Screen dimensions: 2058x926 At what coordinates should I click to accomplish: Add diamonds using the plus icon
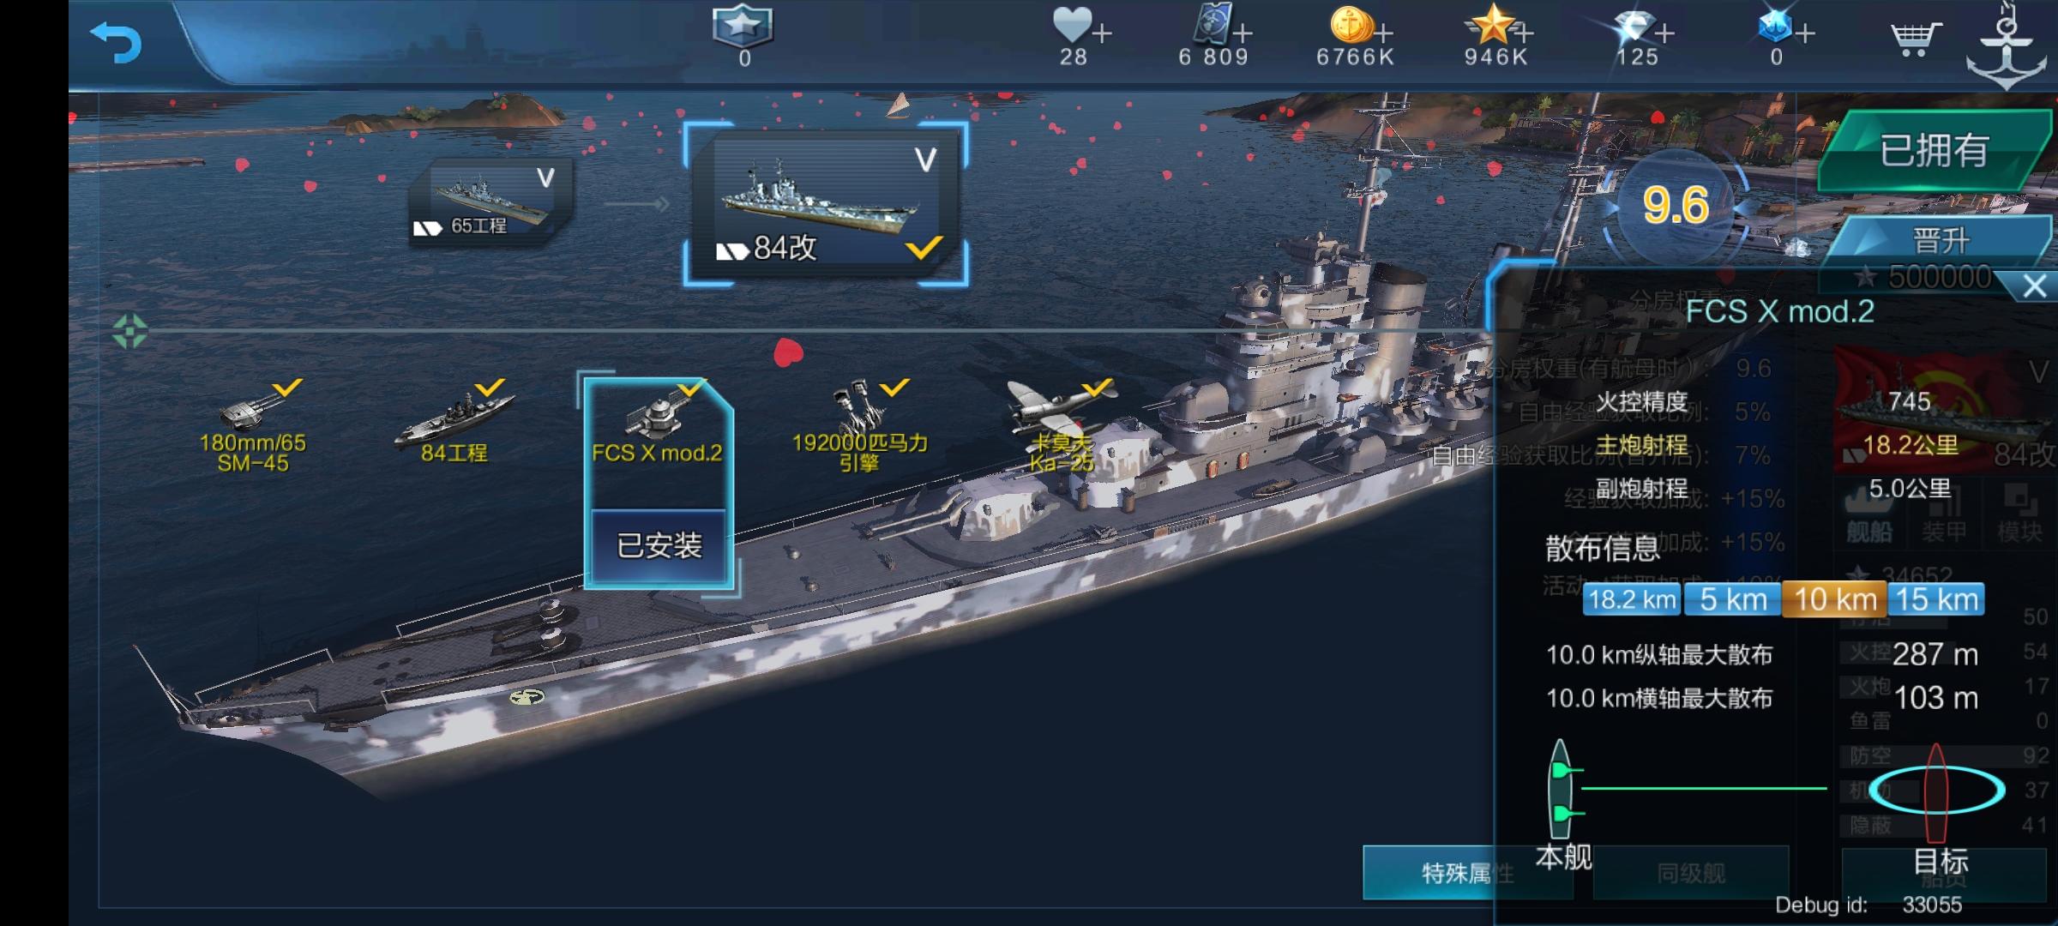[1664, 34]
